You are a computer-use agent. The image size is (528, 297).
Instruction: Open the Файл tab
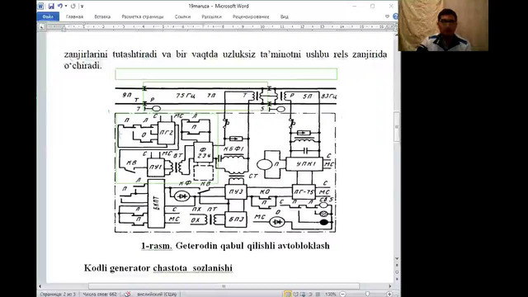point(48,16)
